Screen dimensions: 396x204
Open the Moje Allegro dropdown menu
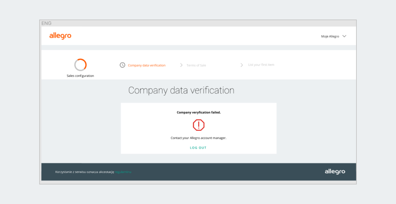[333, 36]
